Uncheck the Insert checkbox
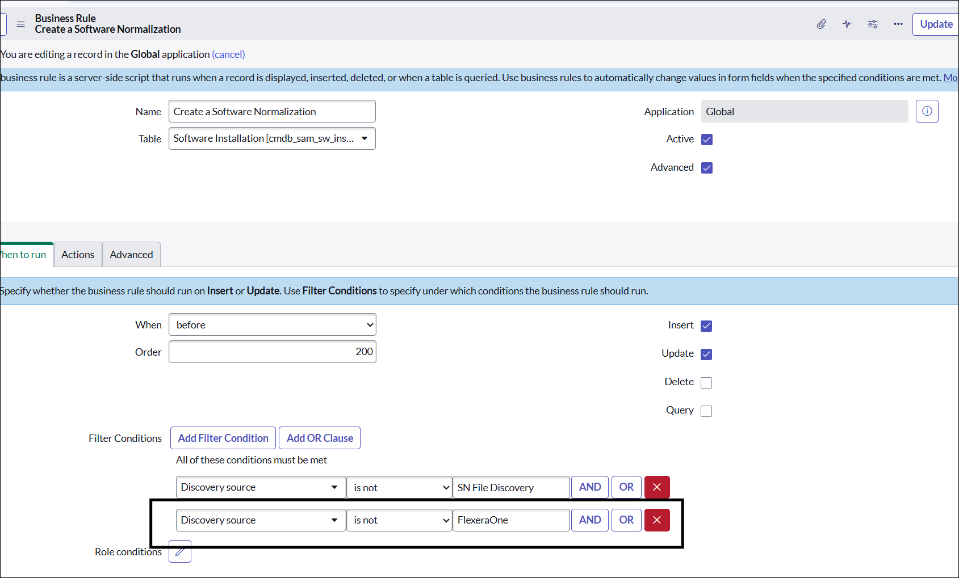The image size is (959, 578). coord(706,326)
